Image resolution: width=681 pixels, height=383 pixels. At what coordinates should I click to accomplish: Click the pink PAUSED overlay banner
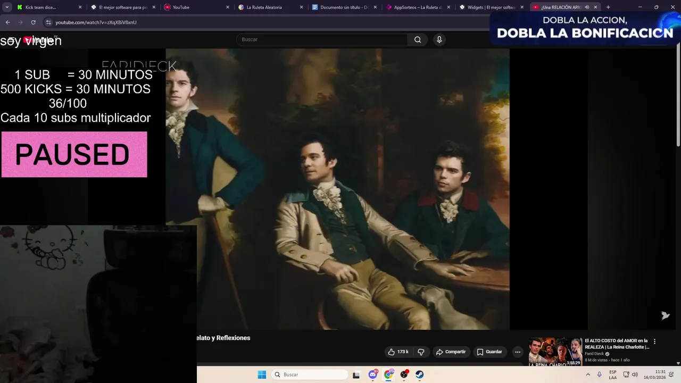[74, 154]
